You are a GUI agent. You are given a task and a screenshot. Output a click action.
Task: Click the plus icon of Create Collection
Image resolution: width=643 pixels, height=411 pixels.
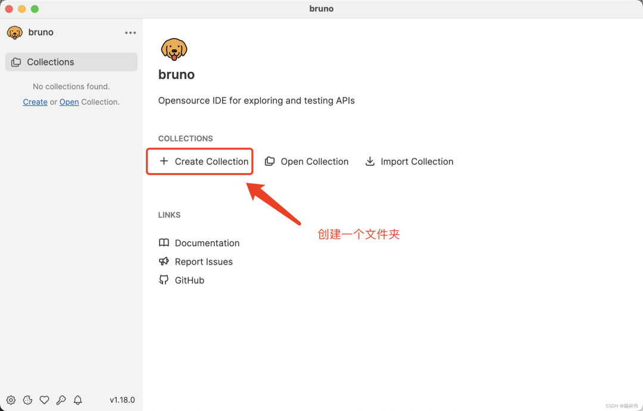[164, 161]
